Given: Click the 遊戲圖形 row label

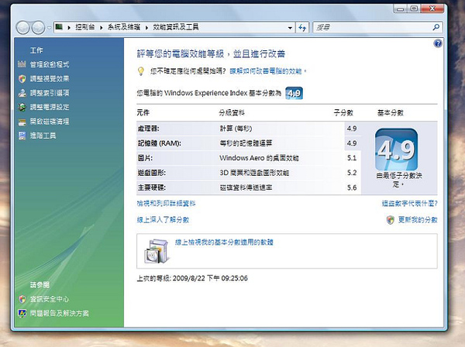Looking at the screenshot, I should point(152,173).
